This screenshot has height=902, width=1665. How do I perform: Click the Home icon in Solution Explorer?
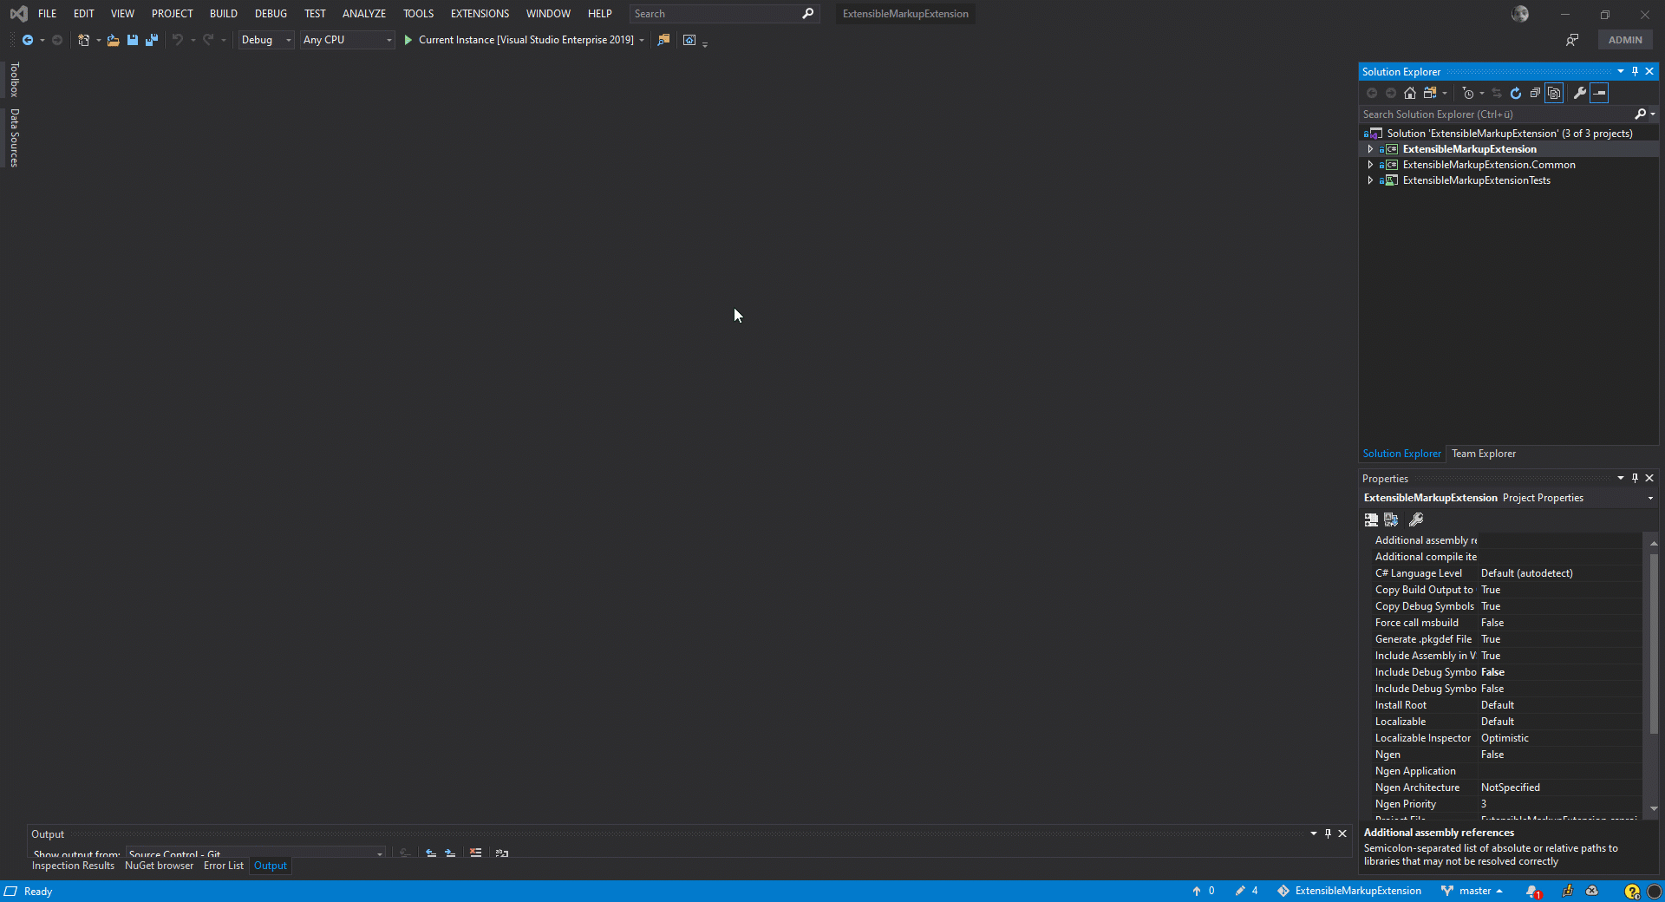coord(1410,93)
